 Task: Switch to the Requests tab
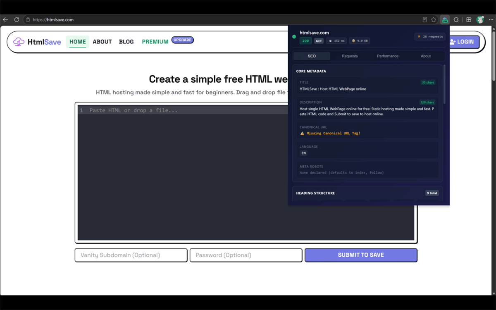tap(350, 56)
